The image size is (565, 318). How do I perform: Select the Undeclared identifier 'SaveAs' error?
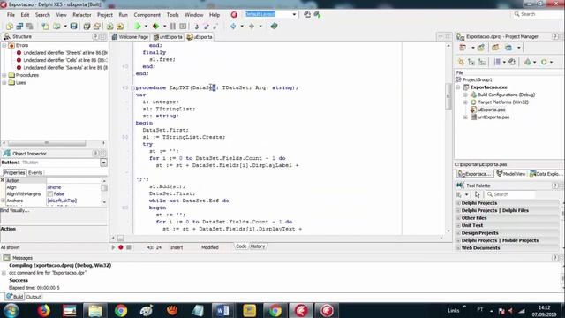click(64, 68)
